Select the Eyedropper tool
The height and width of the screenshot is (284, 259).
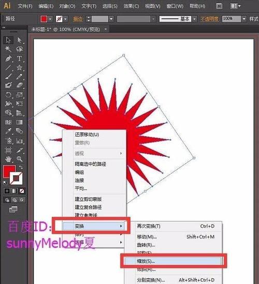click(x=8, y=131)
